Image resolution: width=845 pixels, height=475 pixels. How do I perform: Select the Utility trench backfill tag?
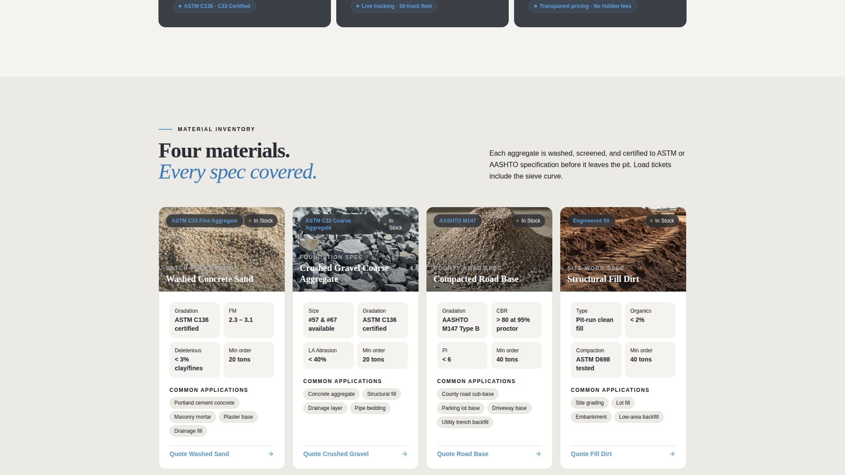point(465,422)
